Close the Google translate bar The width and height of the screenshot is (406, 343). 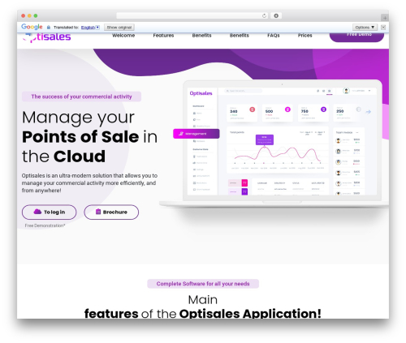click(383, 27)
